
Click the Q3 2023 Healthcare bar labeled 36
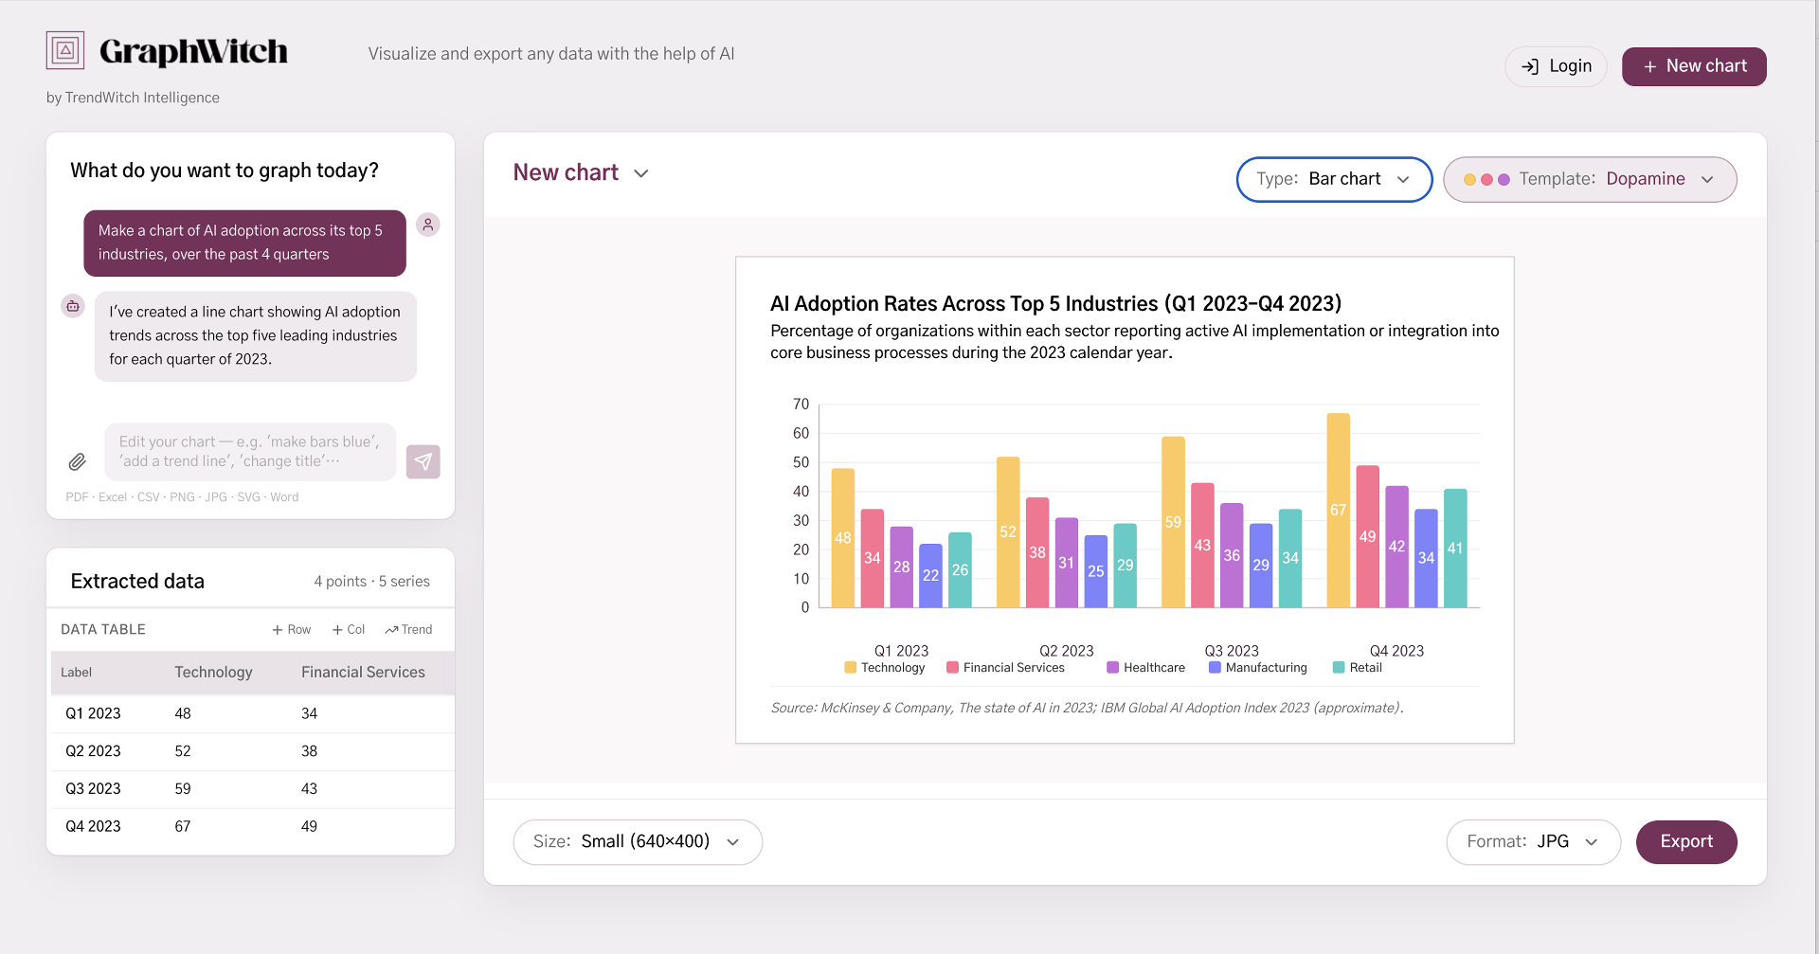click(1232, 555)
